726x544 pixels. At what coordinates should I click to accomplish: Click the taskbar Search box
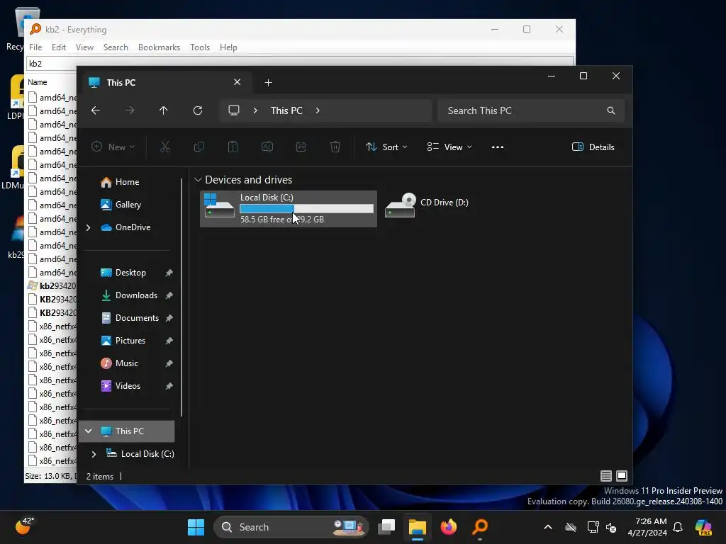291,527
